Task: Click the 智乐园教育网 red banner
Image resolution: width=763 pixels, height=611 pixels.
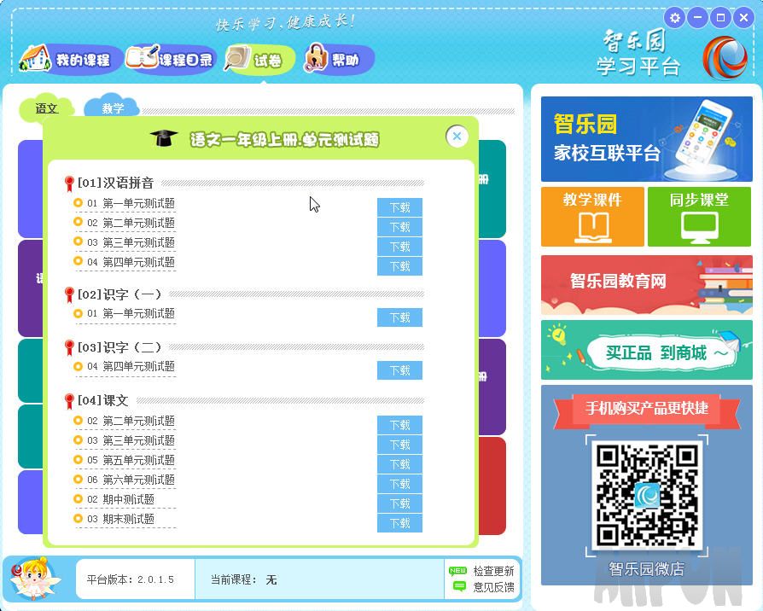Action: (646, 282)
